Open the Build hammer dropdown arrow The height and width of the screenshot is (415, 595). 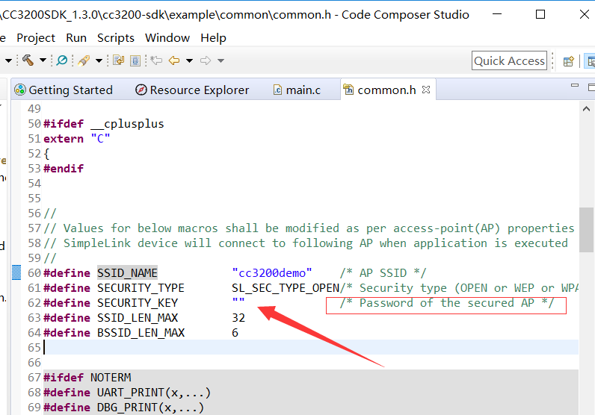pyautogui.click(x=43, y=60)
